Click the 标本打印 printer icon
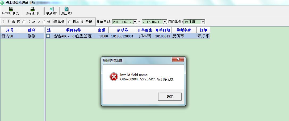Image resolution: width=289 pixels, height=121 pixels. click(11, 9)
